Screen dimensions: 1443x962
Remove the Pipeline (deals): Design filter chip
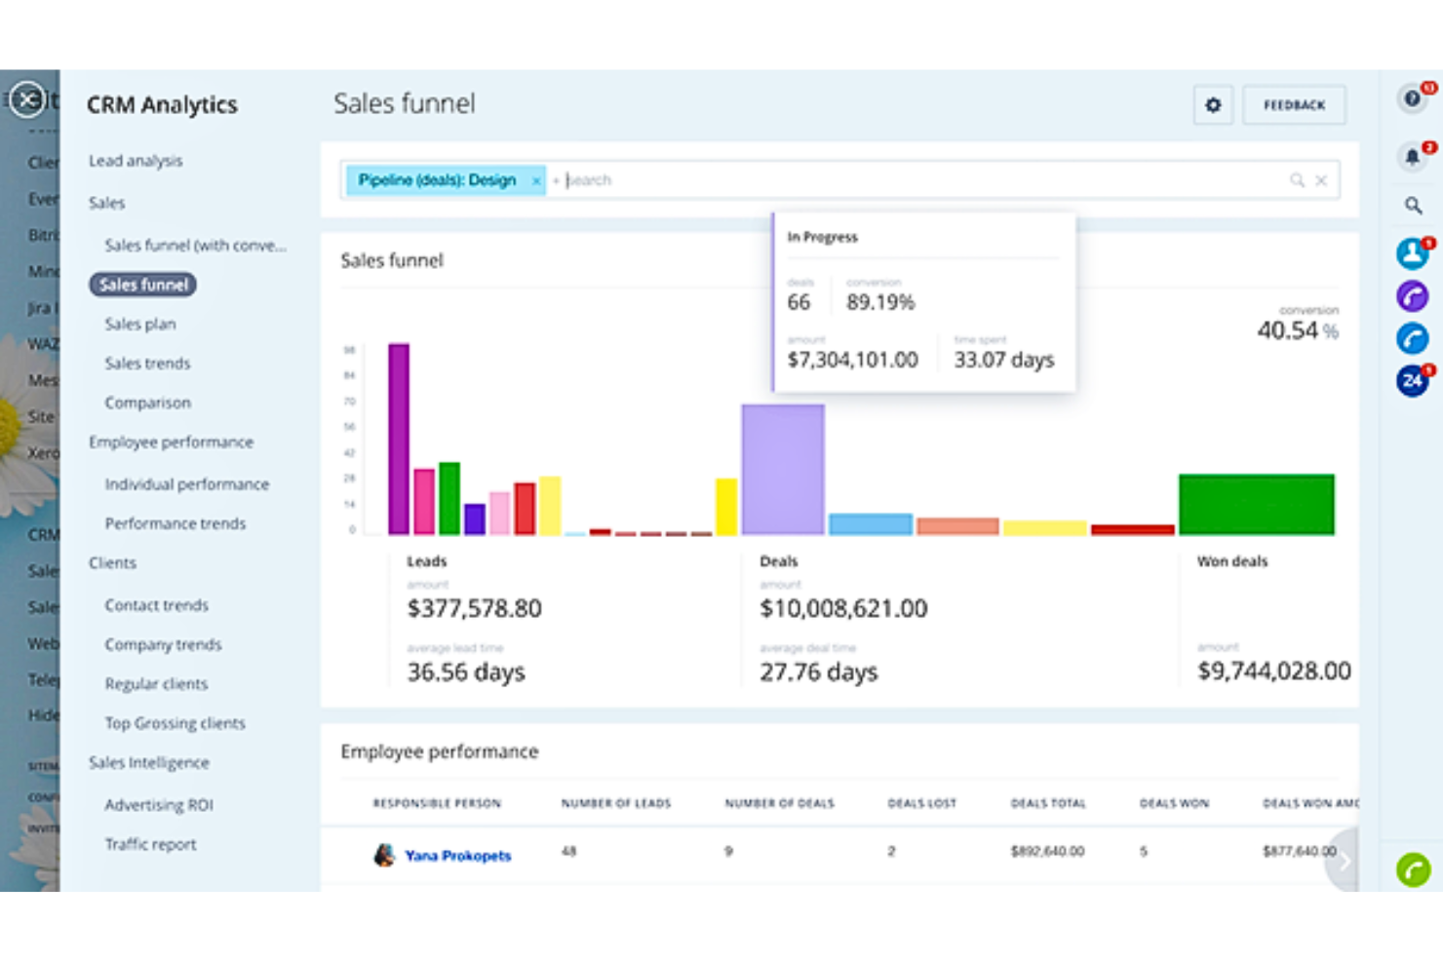tap(535, 180)
